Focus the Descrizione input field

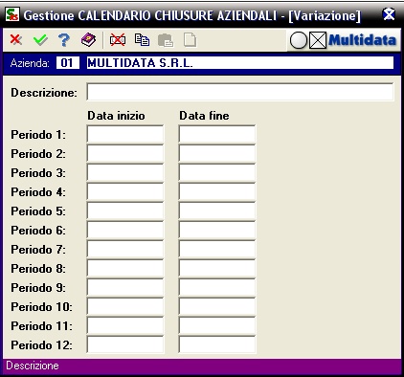click(240, 92)
